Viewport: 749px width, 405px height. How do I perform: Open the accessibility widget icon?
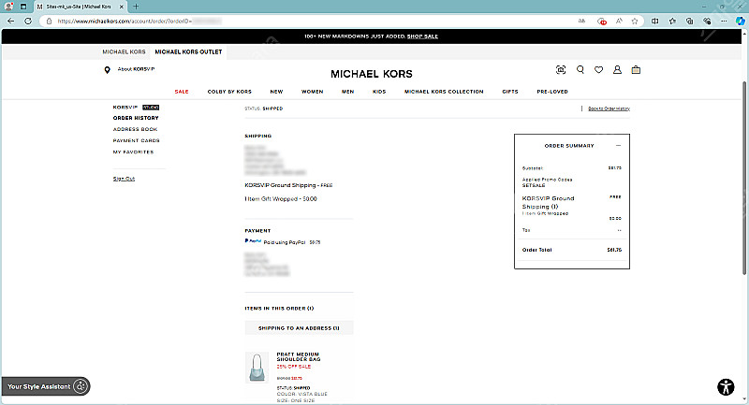coord(726,387)
